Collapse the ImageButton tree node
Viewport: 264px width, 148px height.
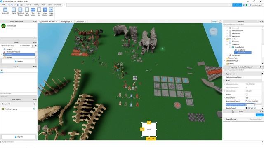pos(230,47)
